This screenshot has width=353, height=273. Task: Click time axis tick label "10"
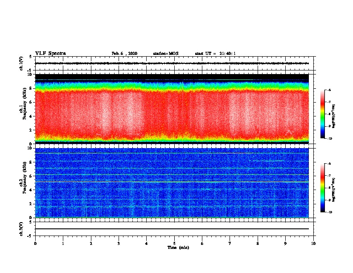[313, 244]
